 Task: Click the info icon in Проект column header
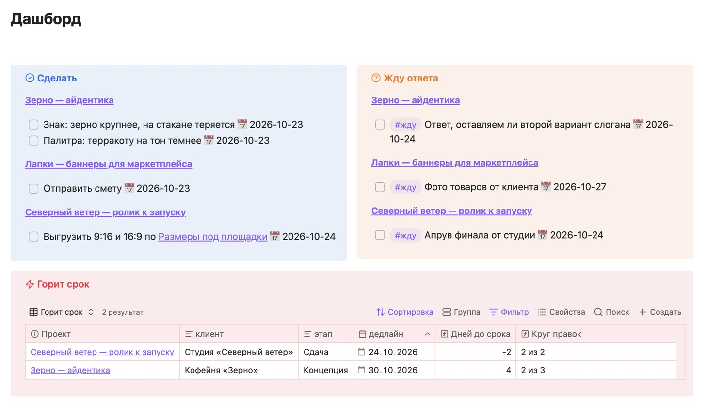34,334
